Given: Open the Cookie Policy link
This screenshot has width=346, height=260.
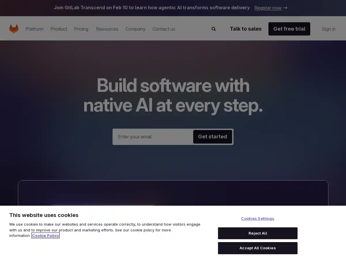Looking at the screenshot, I should pos(45,235).
